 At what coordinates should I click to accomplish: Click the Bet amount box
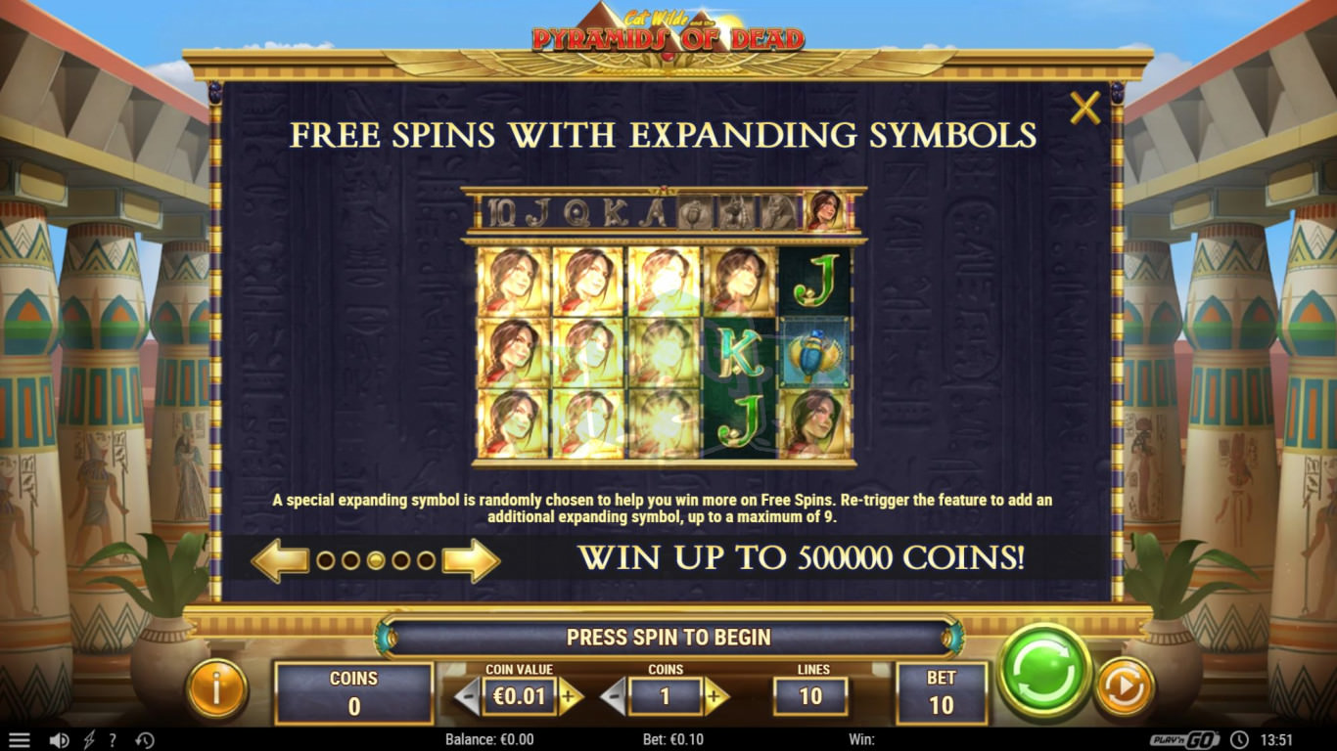click(942, 693)
